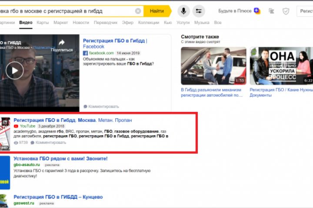Viewport: 313px width, 208px height.
Task: Open the handshake video thumbnail 1:53
Action: (213, 66)
